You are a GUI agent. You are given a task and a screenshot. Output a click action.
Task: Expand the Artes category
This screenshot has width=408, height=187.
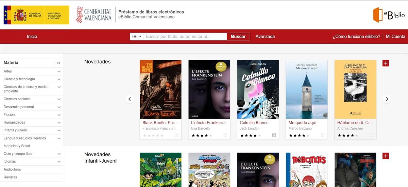pyautogui.click(x=59, y=71)
